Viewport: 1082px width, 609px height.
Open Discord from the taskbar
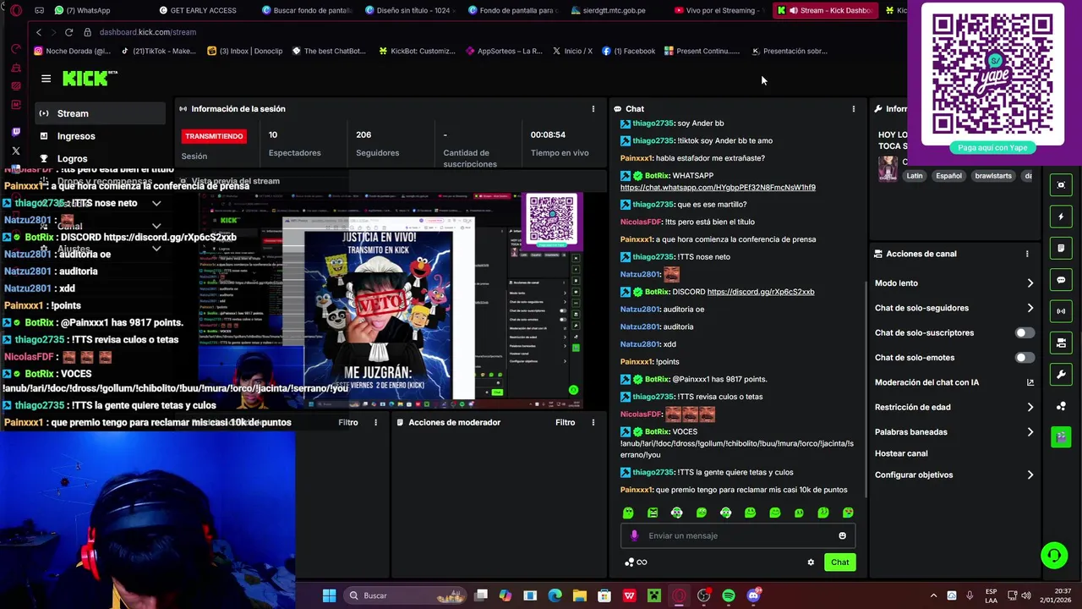click(753, 595)
